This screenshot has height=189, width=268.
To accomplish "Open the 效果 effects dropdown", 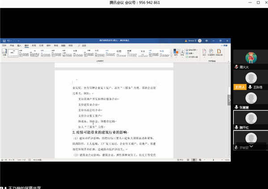I will pyautogui.click(x=190, y=53).
